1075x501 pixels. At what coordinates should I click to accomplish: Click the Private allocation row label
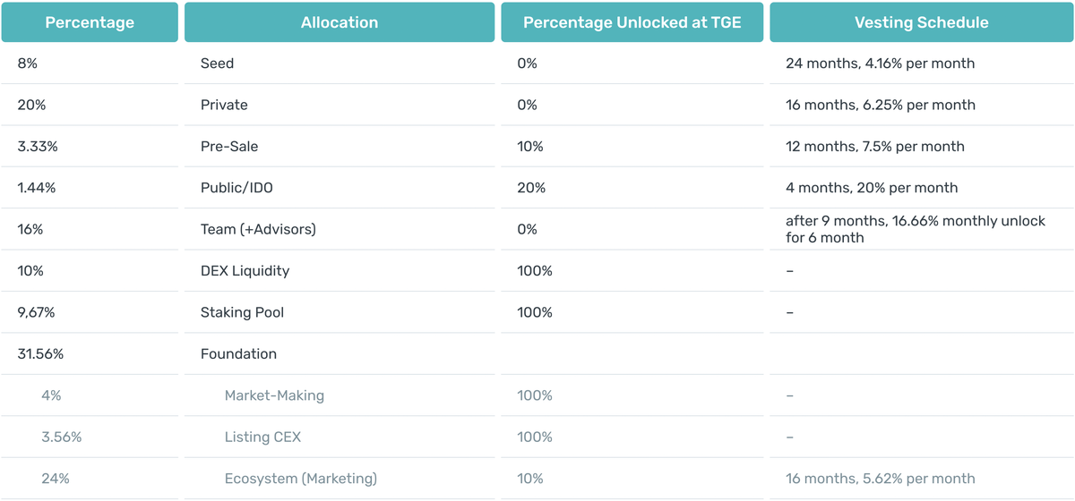click(224, 105)
